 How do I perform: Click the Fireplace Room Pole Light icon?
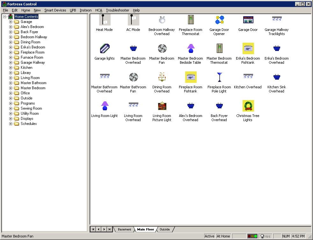pos(219,77)
